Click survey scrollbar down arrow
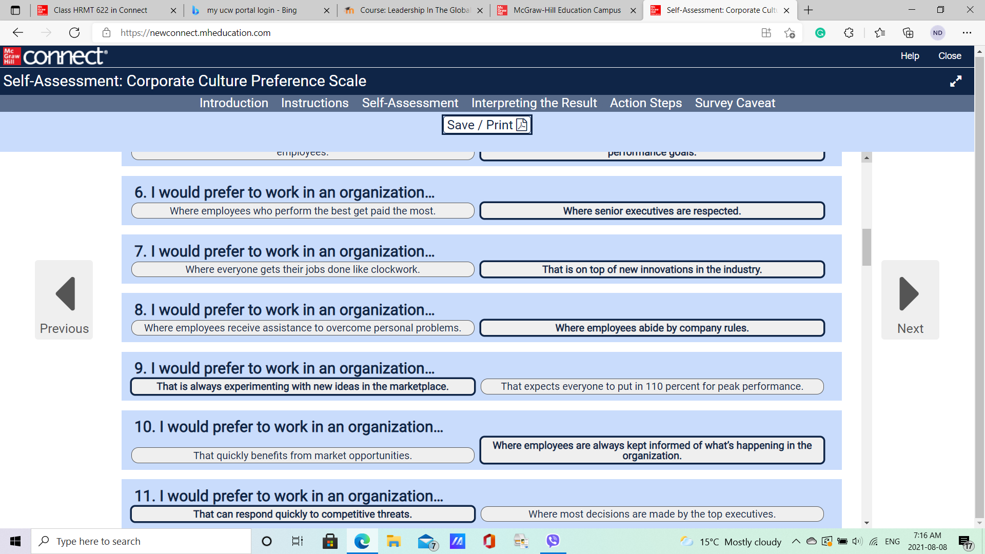 pyautogui.click(x=866, y=523)
